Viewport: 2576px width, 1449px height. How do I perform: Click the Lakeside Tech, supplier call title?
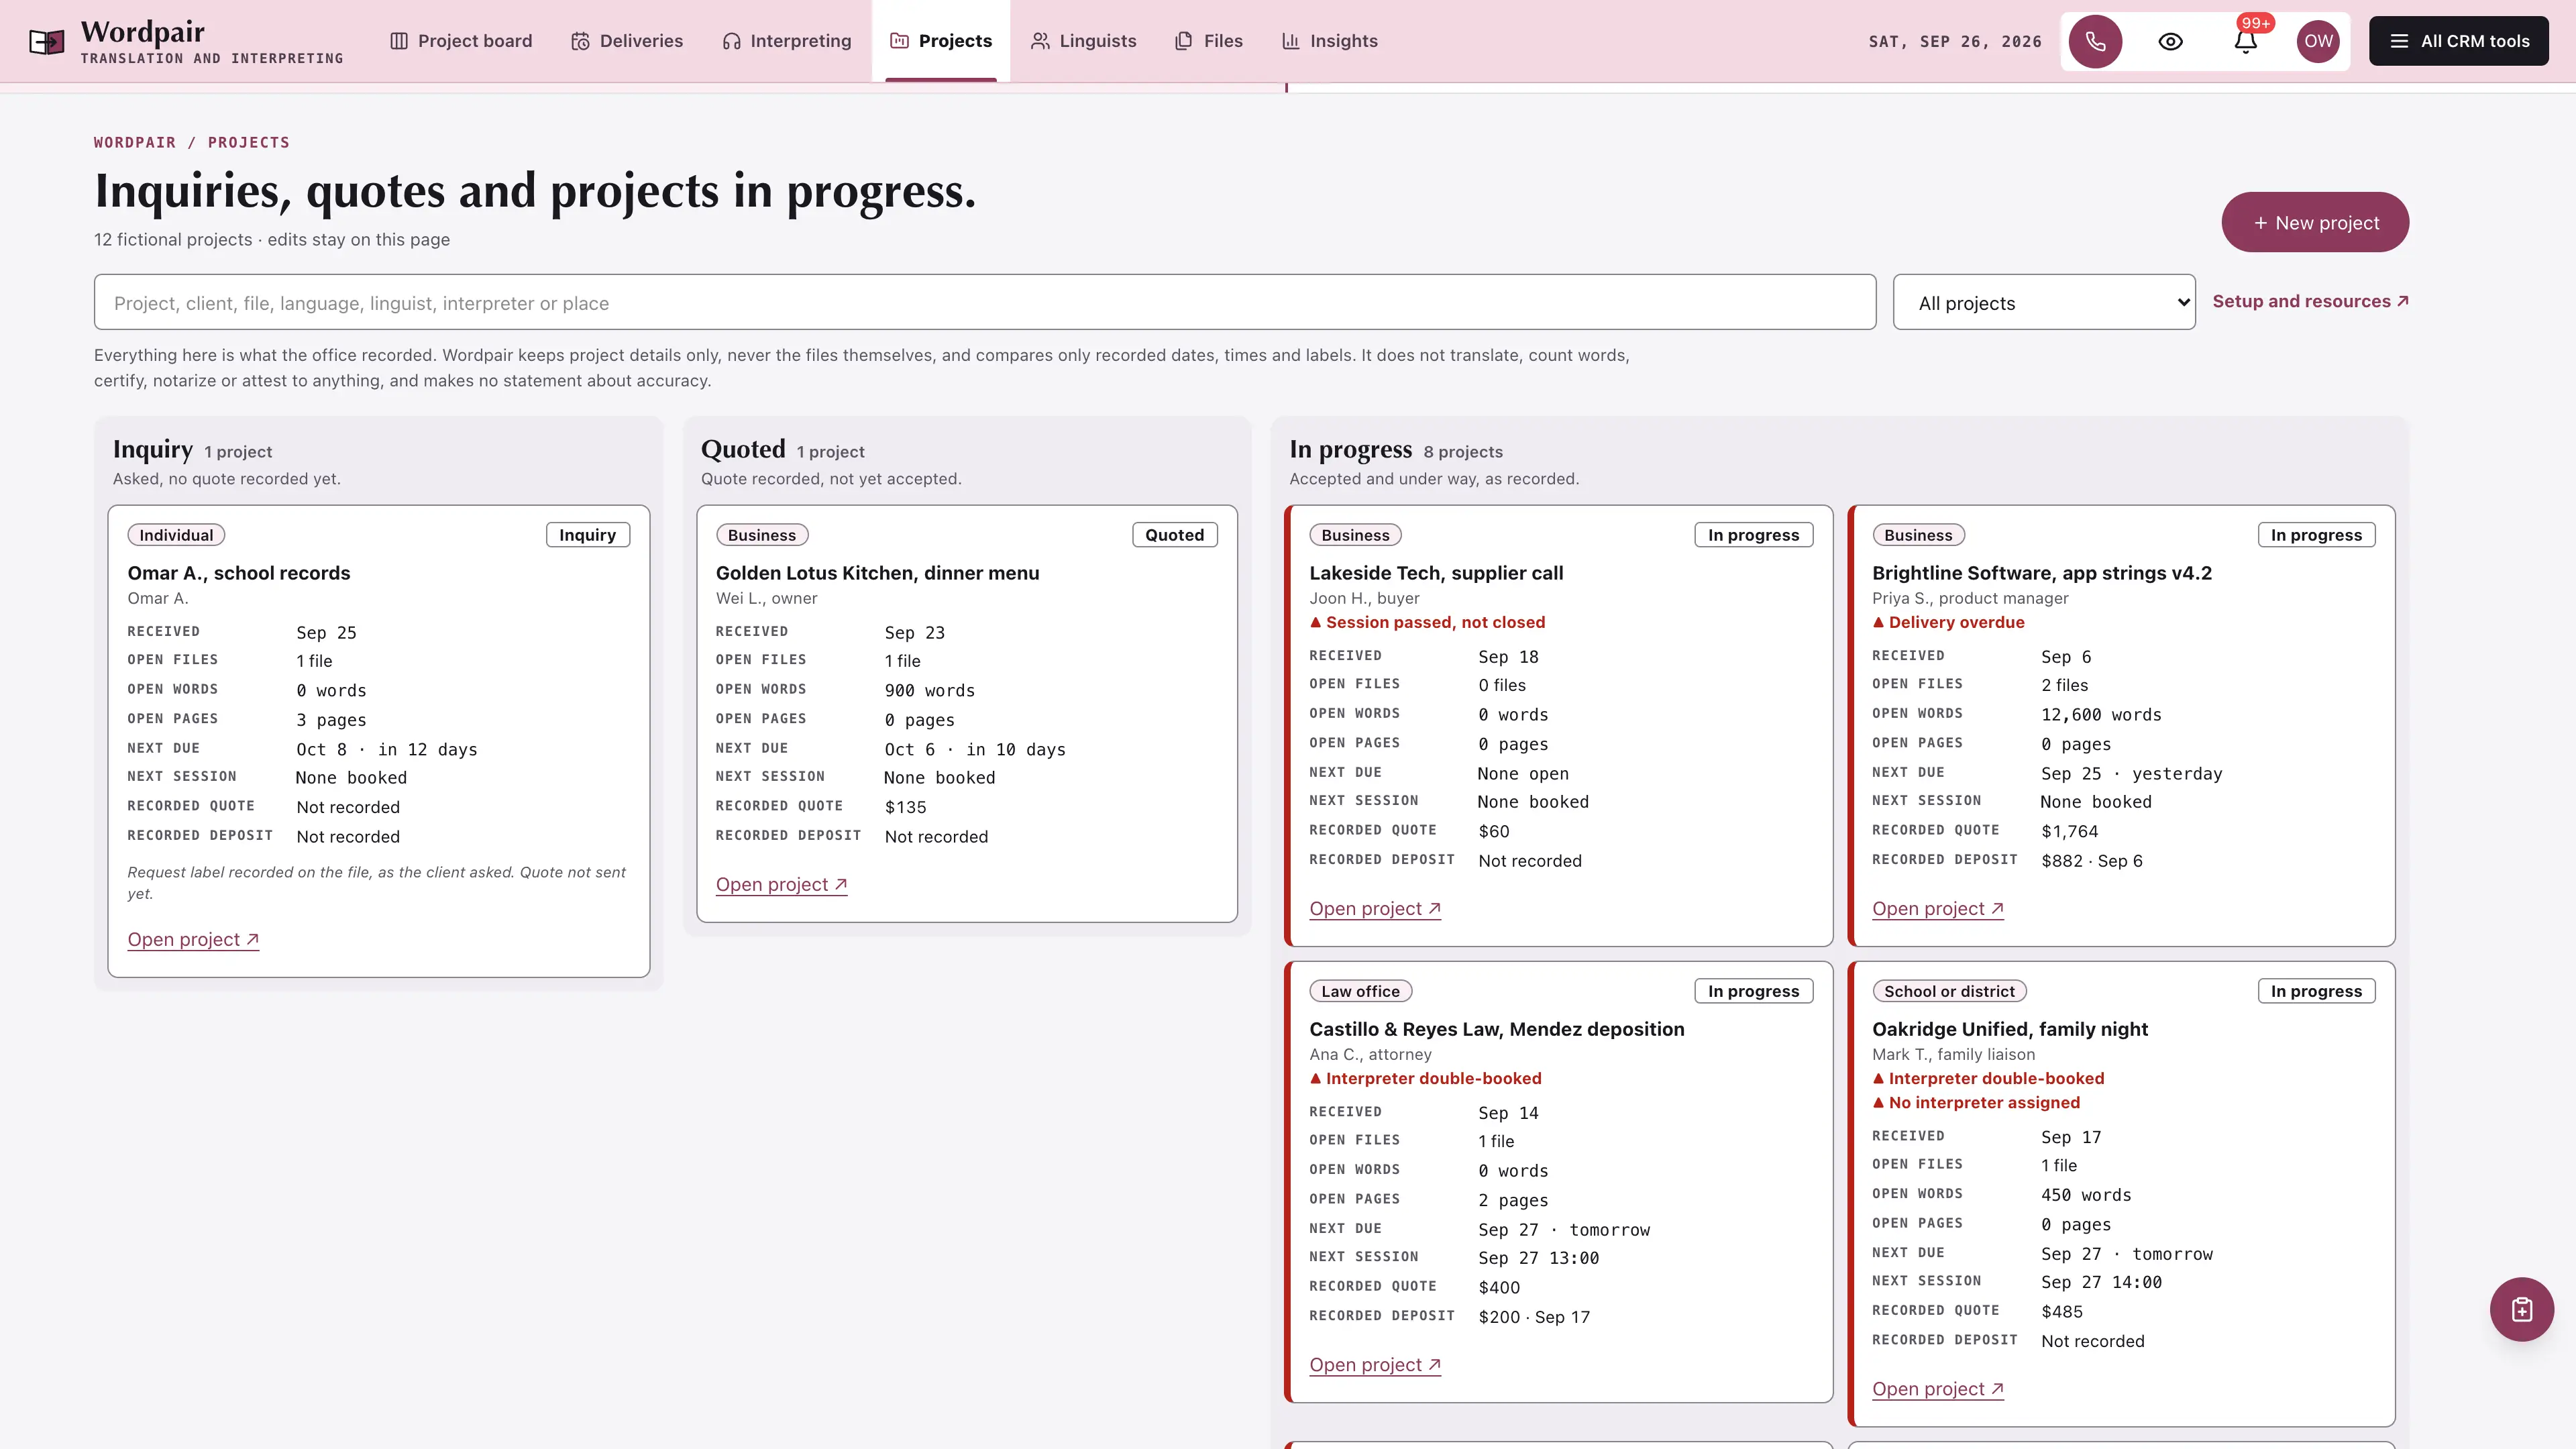click(1436, 573)
